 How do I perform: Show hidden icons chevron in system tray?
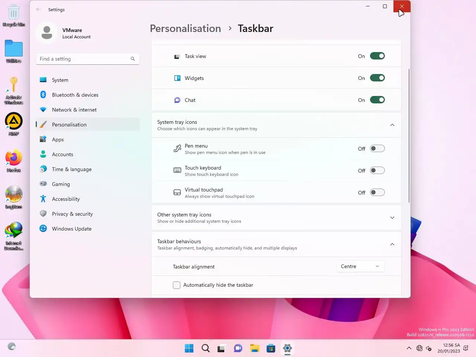pos(409,348)
